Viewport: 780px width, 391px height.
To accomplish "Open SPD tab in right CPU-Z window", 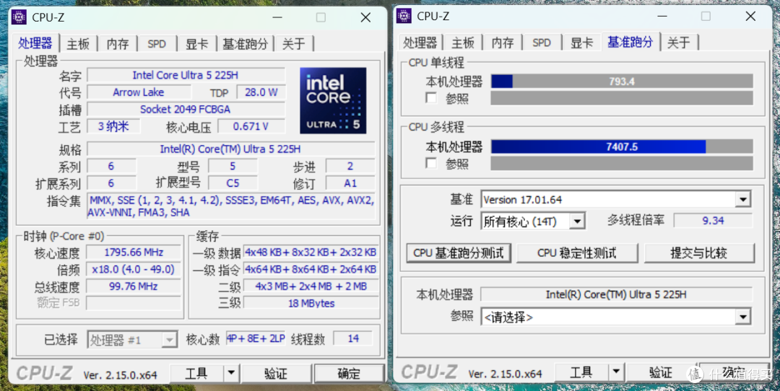I will pyautogui.click(x=541, y=43).
